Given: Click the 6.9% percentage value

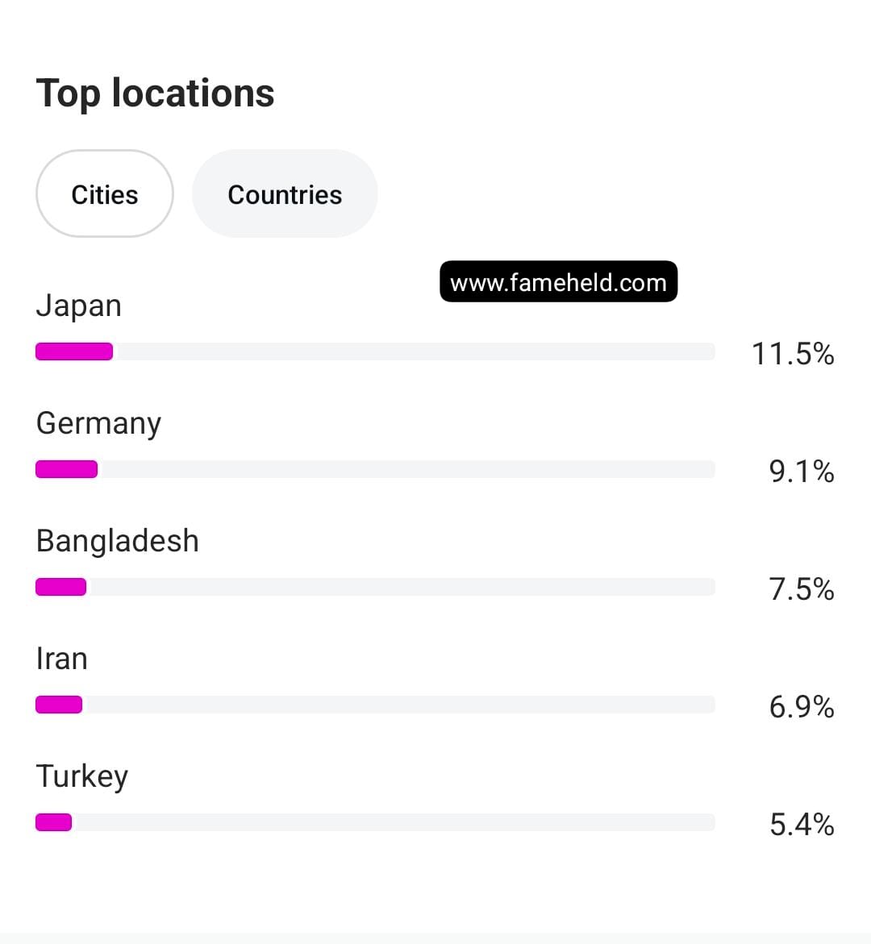Looking at the screenshot, I should (799, 707).
